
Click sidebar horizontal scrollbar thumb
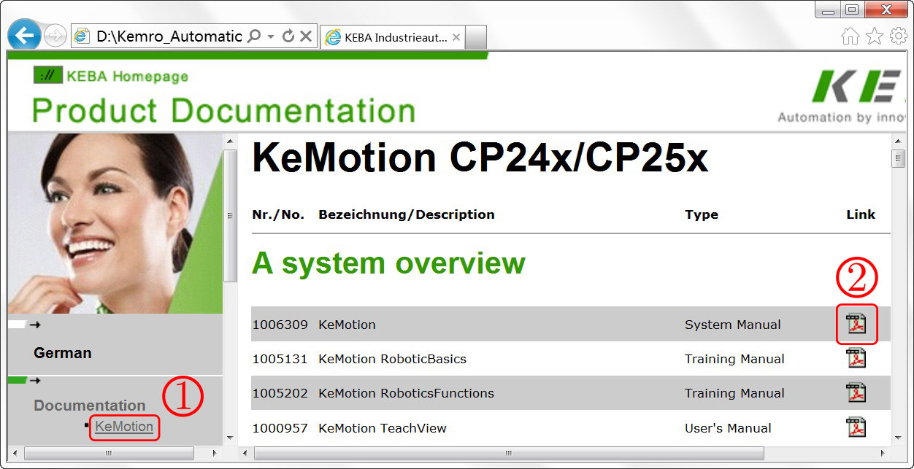(x=110, y=453)
